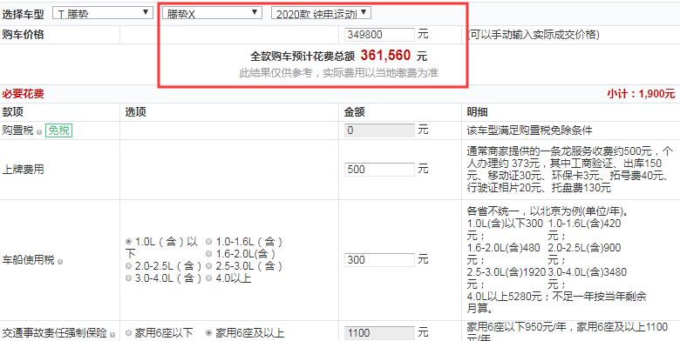Select the 家用6座以下 radio option

(129, 333)
